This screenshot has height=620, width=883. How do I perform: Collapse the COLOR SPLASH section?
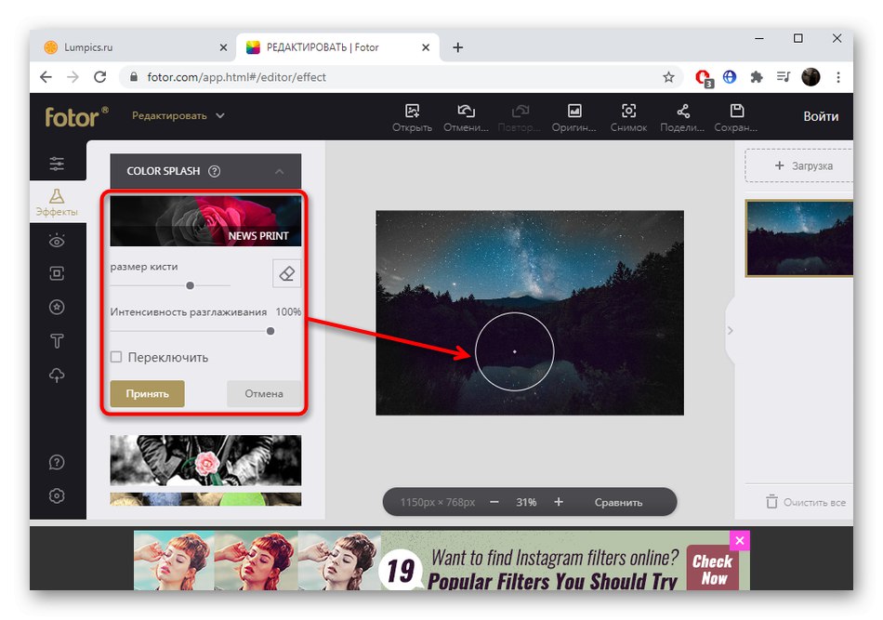[280, 171]
